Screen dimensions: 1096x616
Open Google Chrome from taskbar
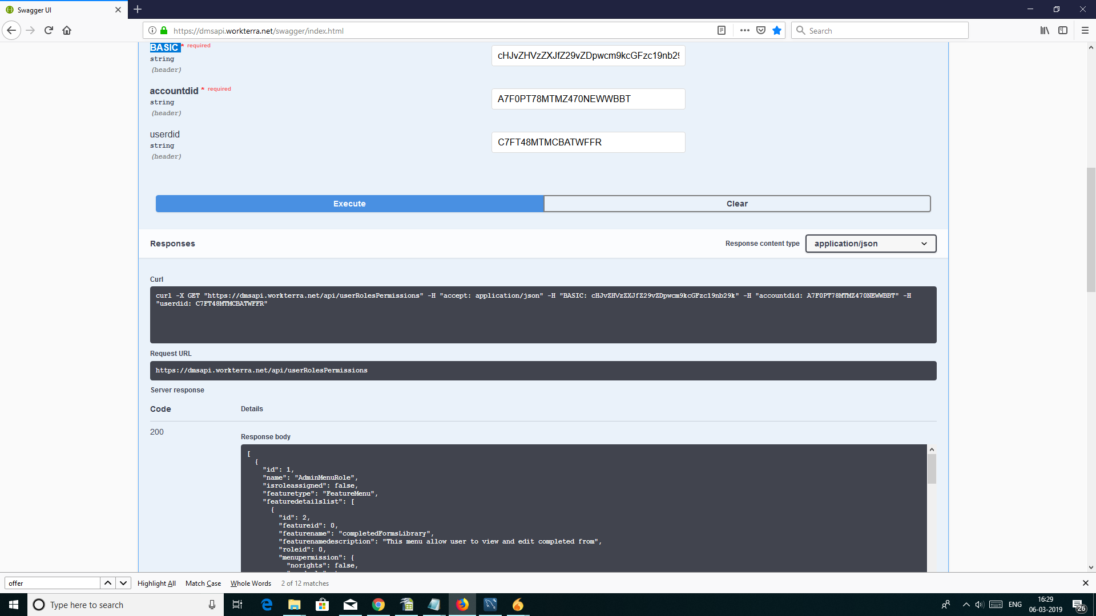(378, 605)
